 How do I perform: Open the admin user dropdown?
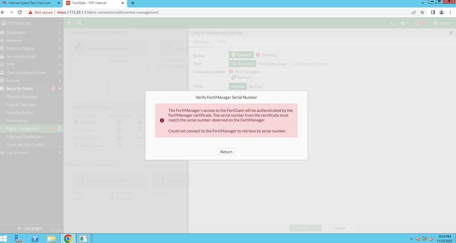[x=443, y=23]
